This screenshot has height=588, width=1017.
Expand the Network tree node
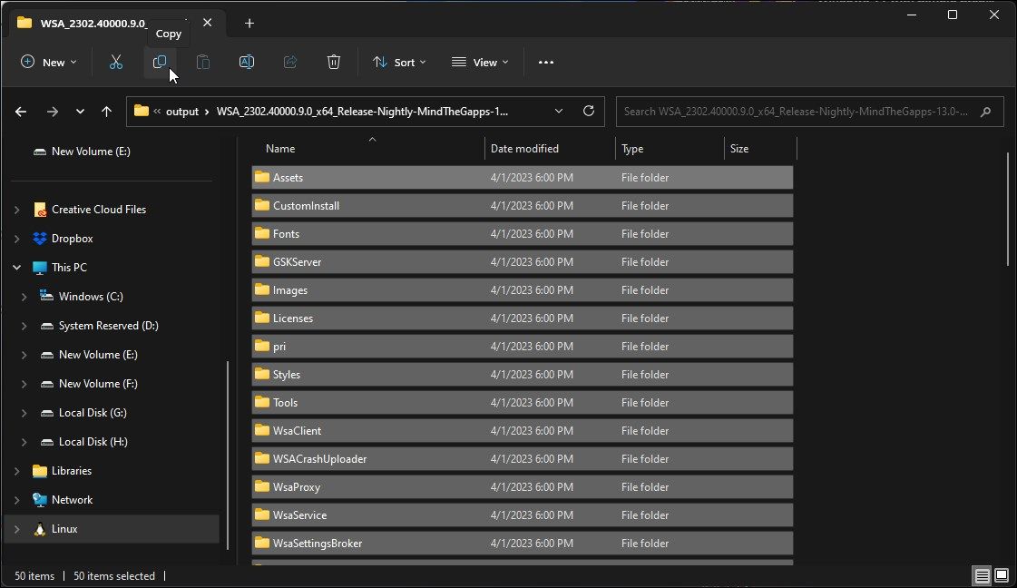(x=17, y=500)
